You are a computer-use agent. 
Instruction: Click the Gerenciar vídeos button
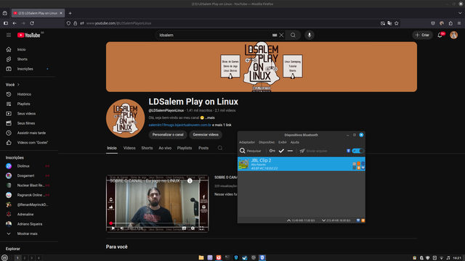206,135
